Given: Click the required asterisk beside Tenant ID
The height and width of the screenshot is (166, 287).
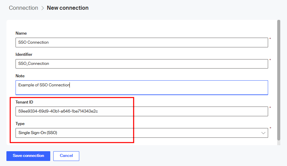Looking at the screenshot, I should pos(270,108).
